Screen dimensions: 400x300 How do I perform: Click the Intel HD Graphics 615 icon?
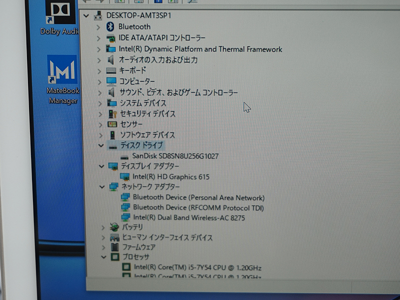pyautogui.click(x=124, y=177)
